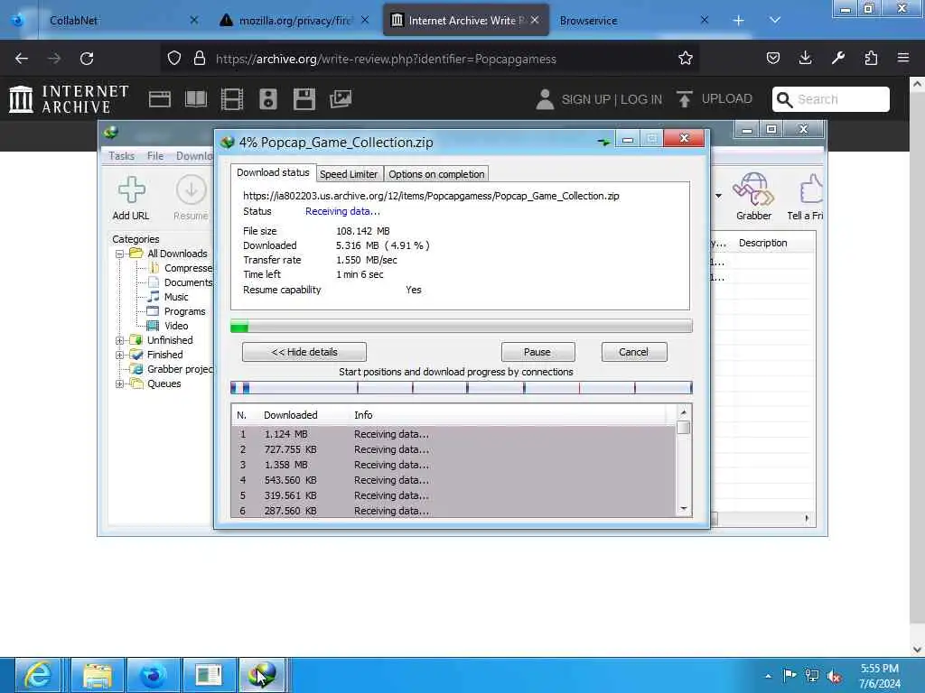
Task: Open Internet Archive web section icon
Action: 160,99
